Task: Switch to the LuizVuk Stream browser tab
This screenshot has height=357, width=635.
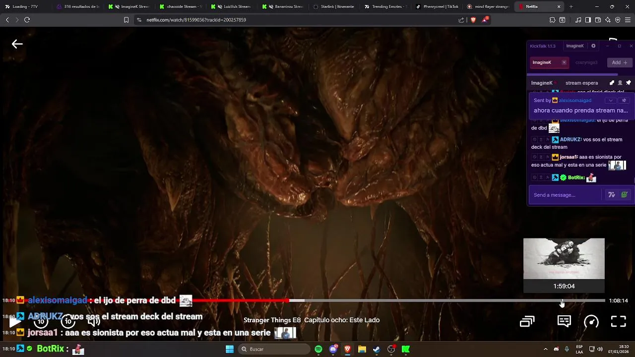Action: (x=232, y=6)
